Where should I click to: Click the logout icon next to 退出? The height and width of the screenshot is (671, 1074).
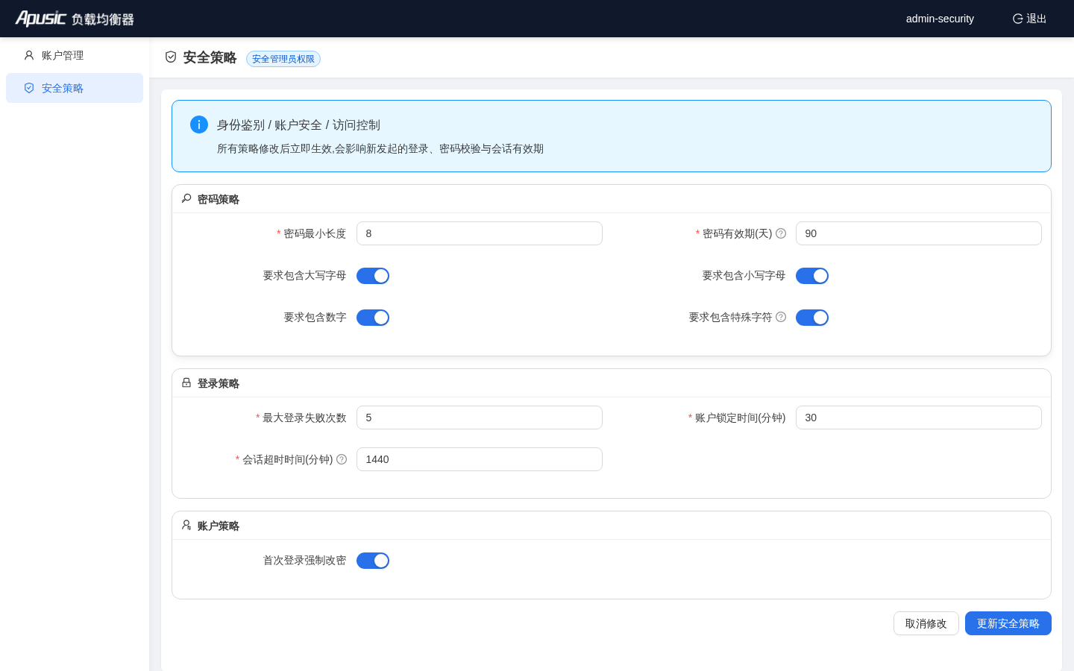(1017, 19)
